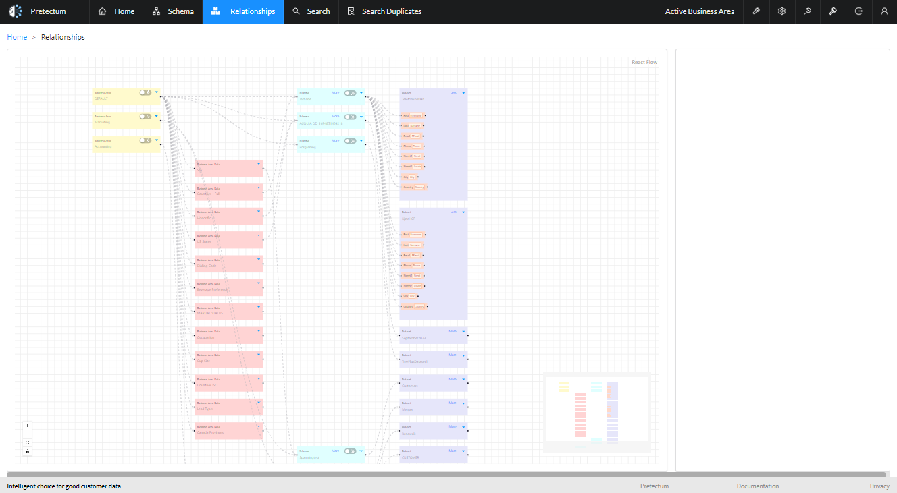Select the Relationships tab
Image resolution: width=897 pixels, height=493 pixels.
243,11
